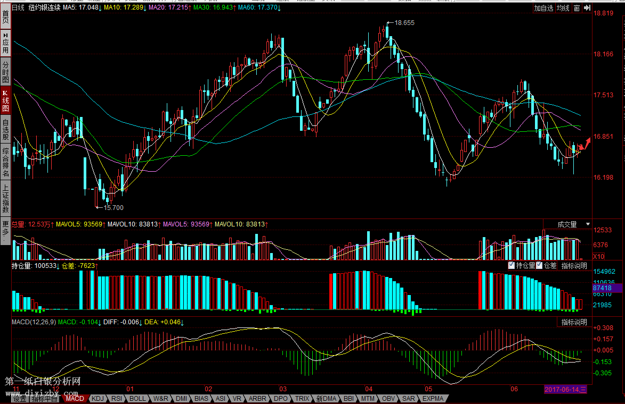Click the 窗 window icon
Viewport: 625px width, 404px height.
pos(577,8)
